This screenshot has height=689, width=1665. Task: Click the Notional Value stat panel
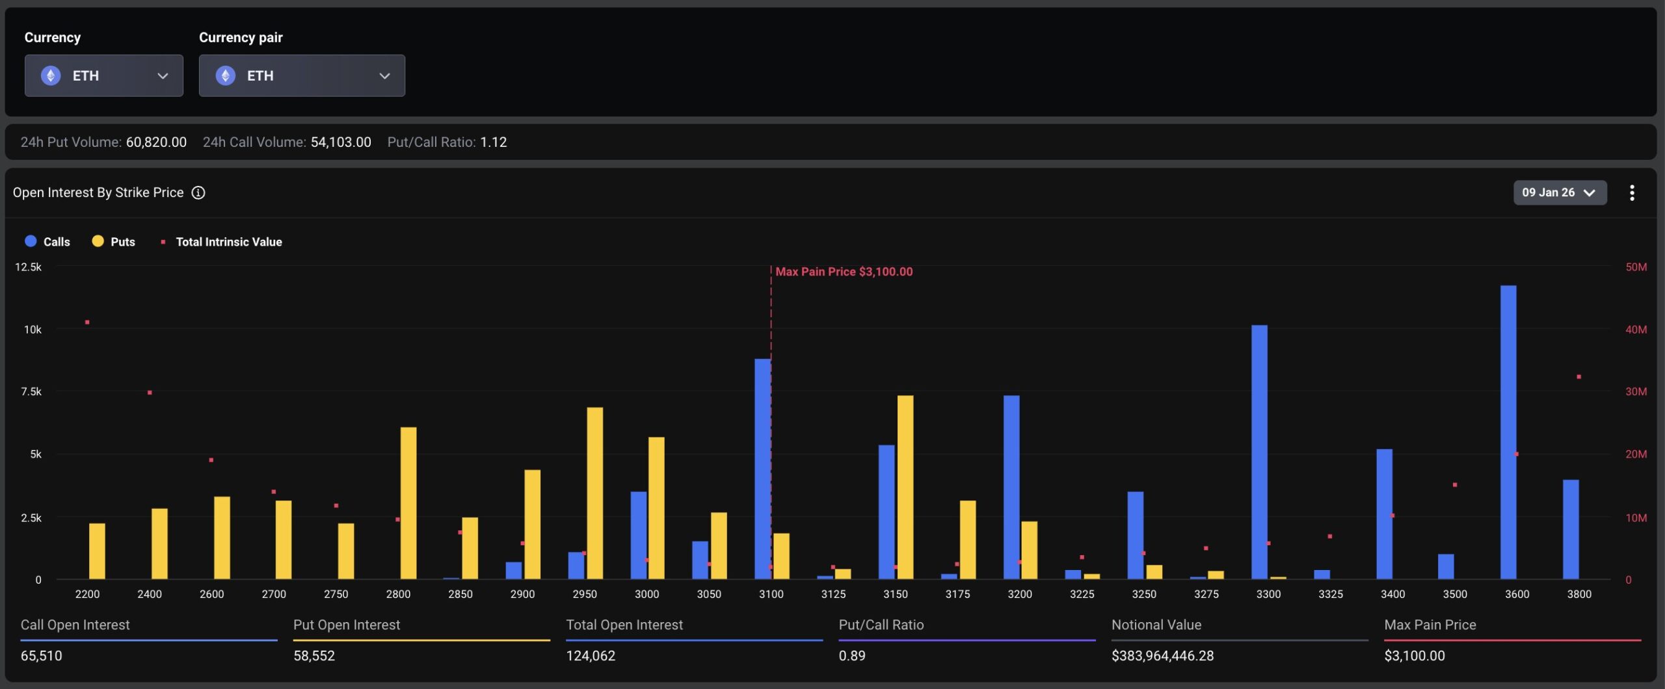click(1156, 625)
